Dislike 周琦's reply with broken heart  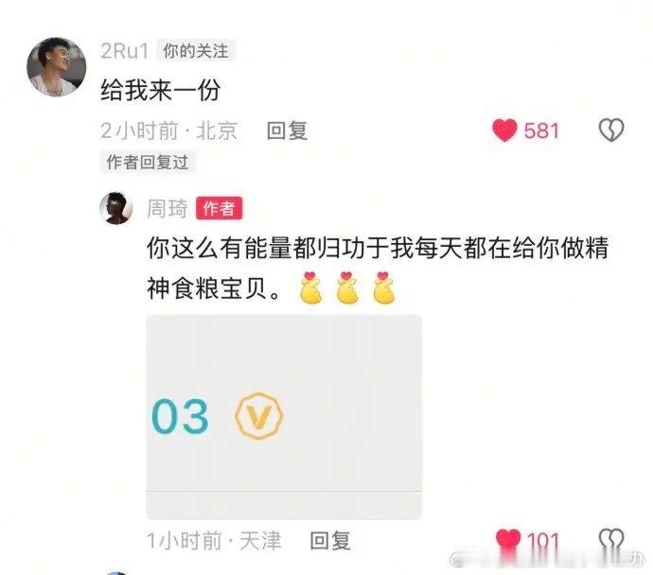611,540
